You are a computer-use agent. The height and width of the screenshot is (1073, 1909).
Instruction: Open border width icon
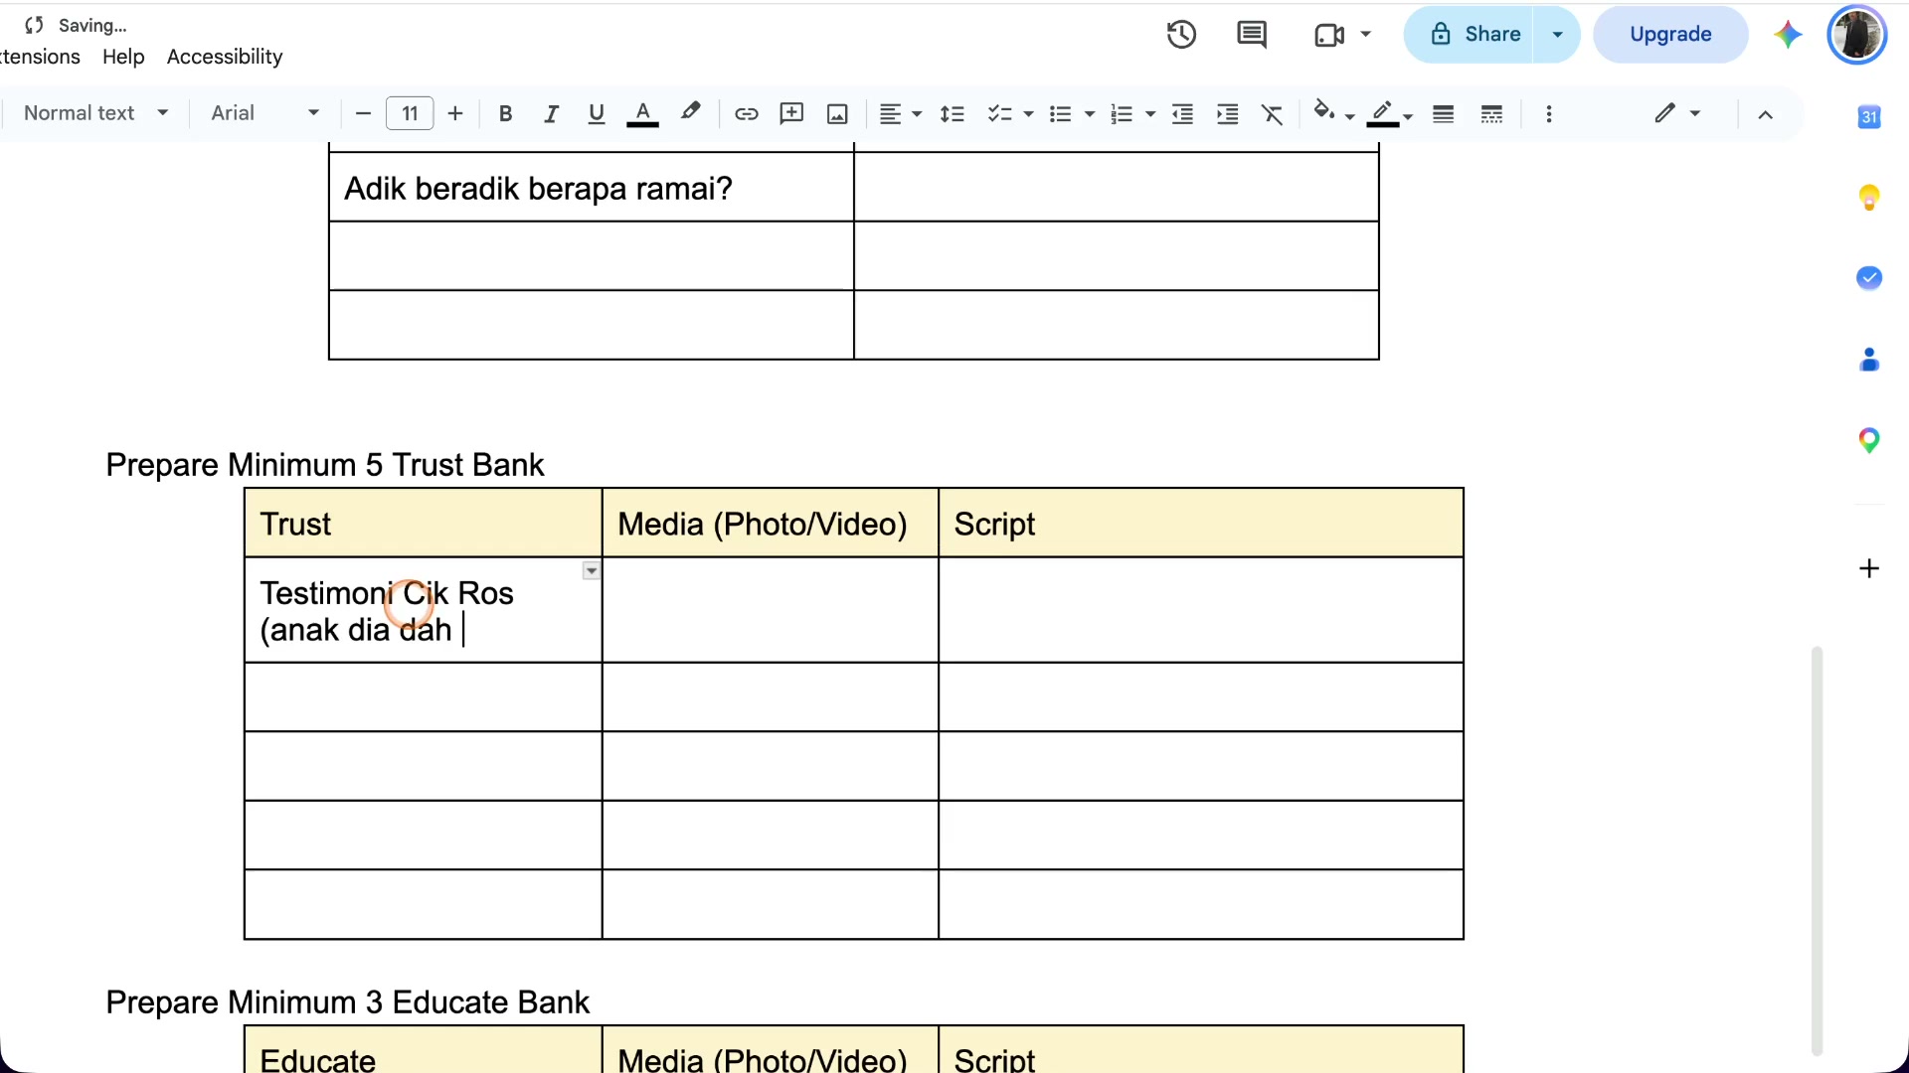[x=1444, y=114]
